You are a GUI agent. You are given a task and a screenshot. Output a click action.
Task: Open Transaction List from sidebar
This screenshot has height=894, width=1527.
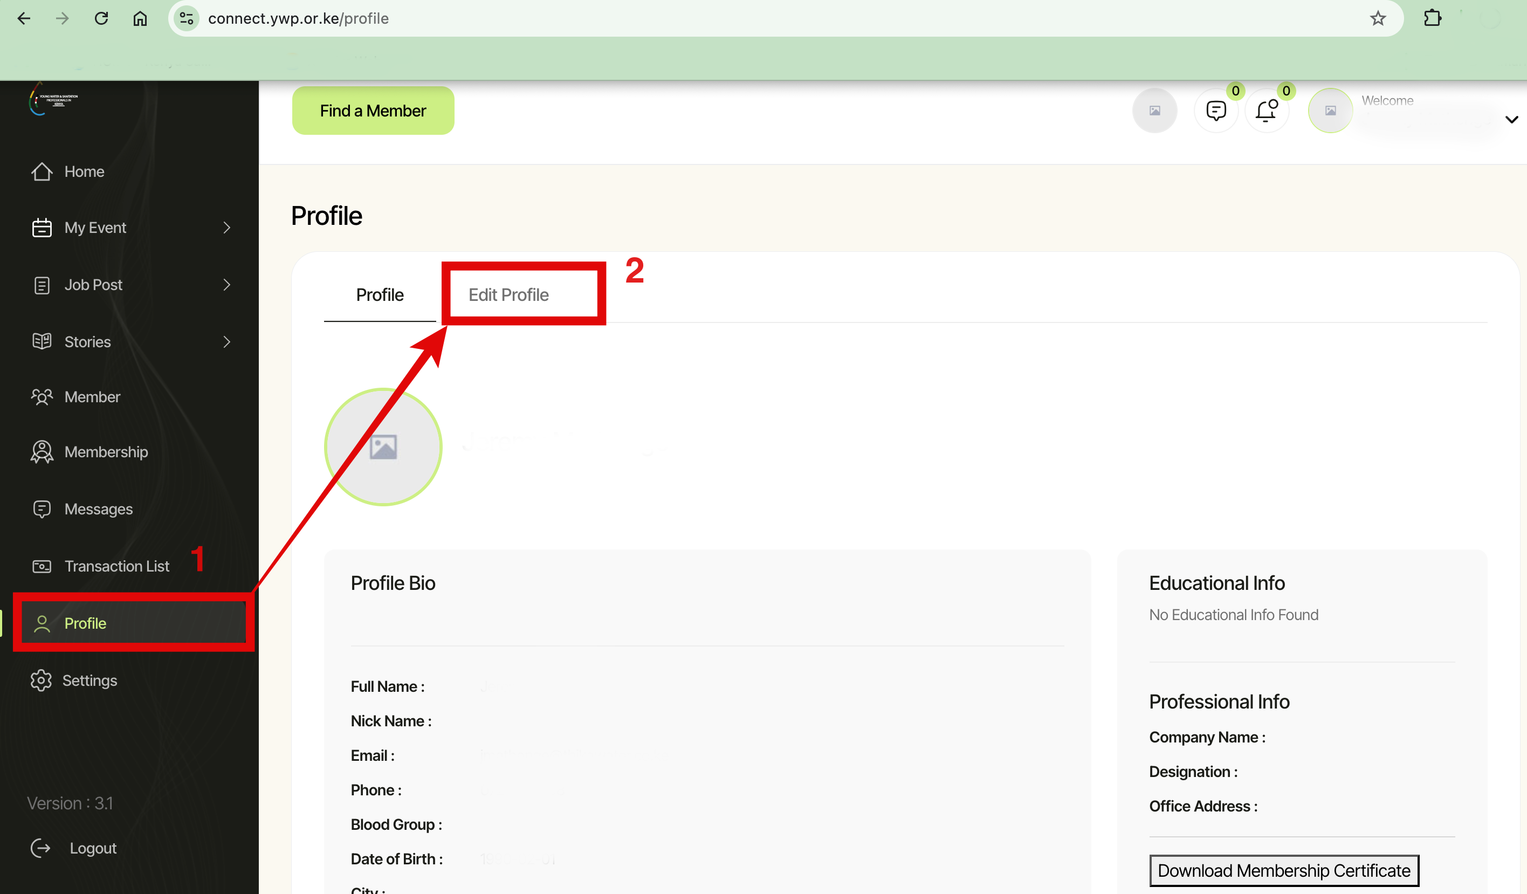click(x=117, y=566)
